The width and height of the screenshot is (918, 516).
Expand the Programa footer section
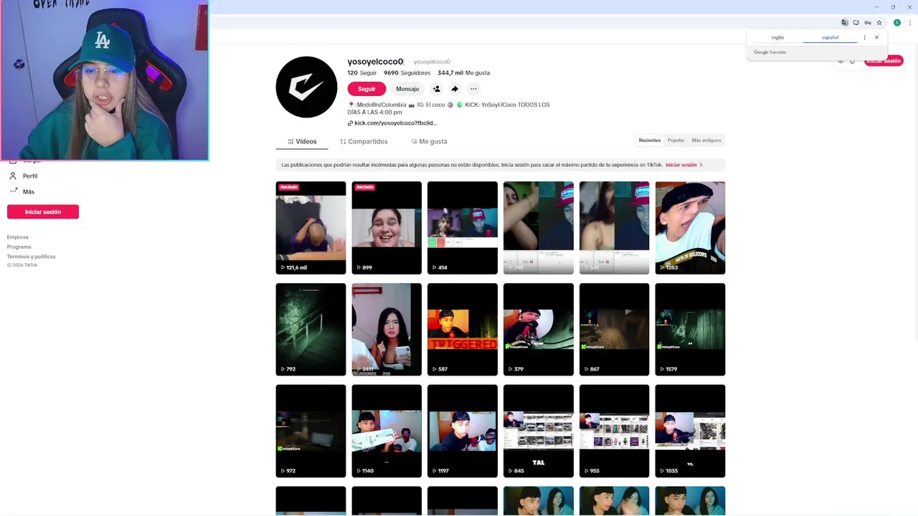pos(19,247)
